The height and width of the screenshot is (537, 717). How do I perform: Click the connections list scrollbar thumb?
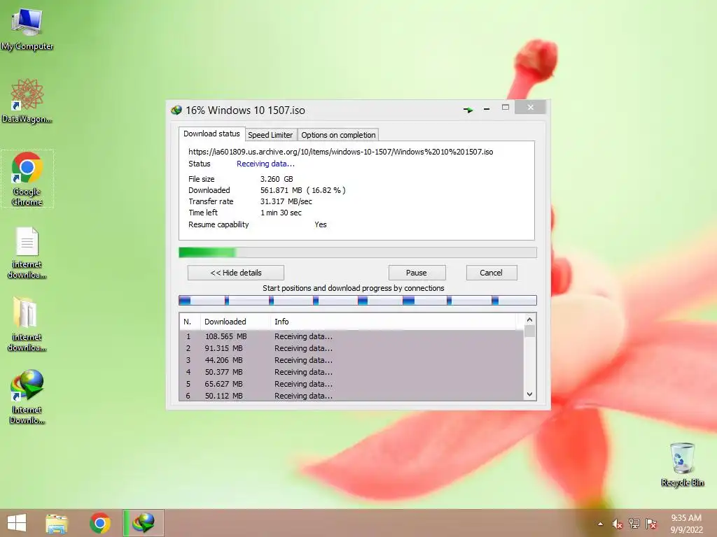(529, 331)
